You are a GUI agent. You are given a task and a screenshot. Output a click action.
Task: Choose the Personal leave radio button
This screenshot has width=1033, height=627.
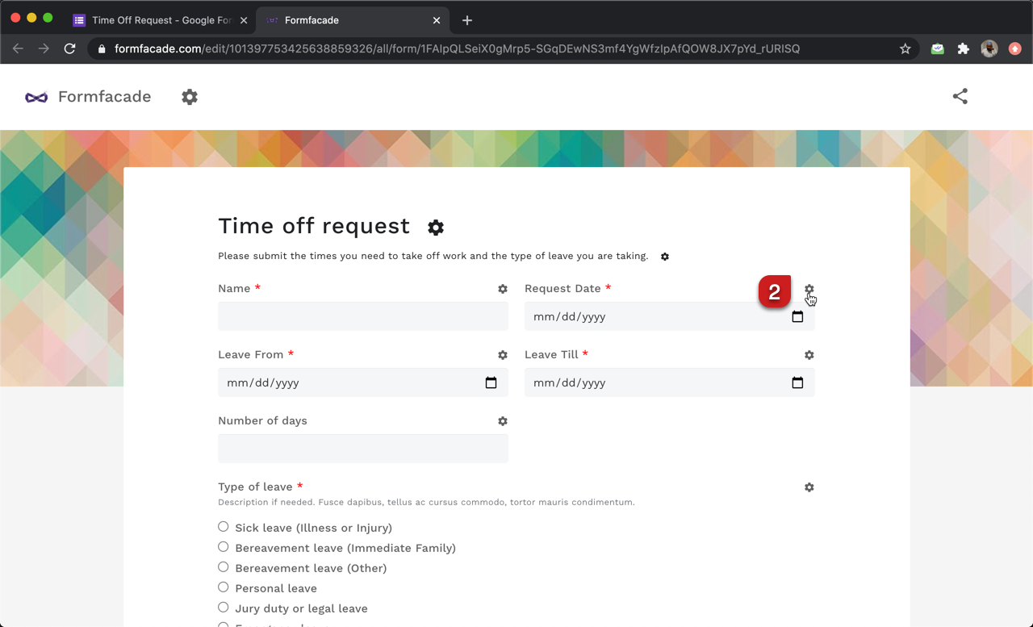pyautogui.click(x=224, y=587)
